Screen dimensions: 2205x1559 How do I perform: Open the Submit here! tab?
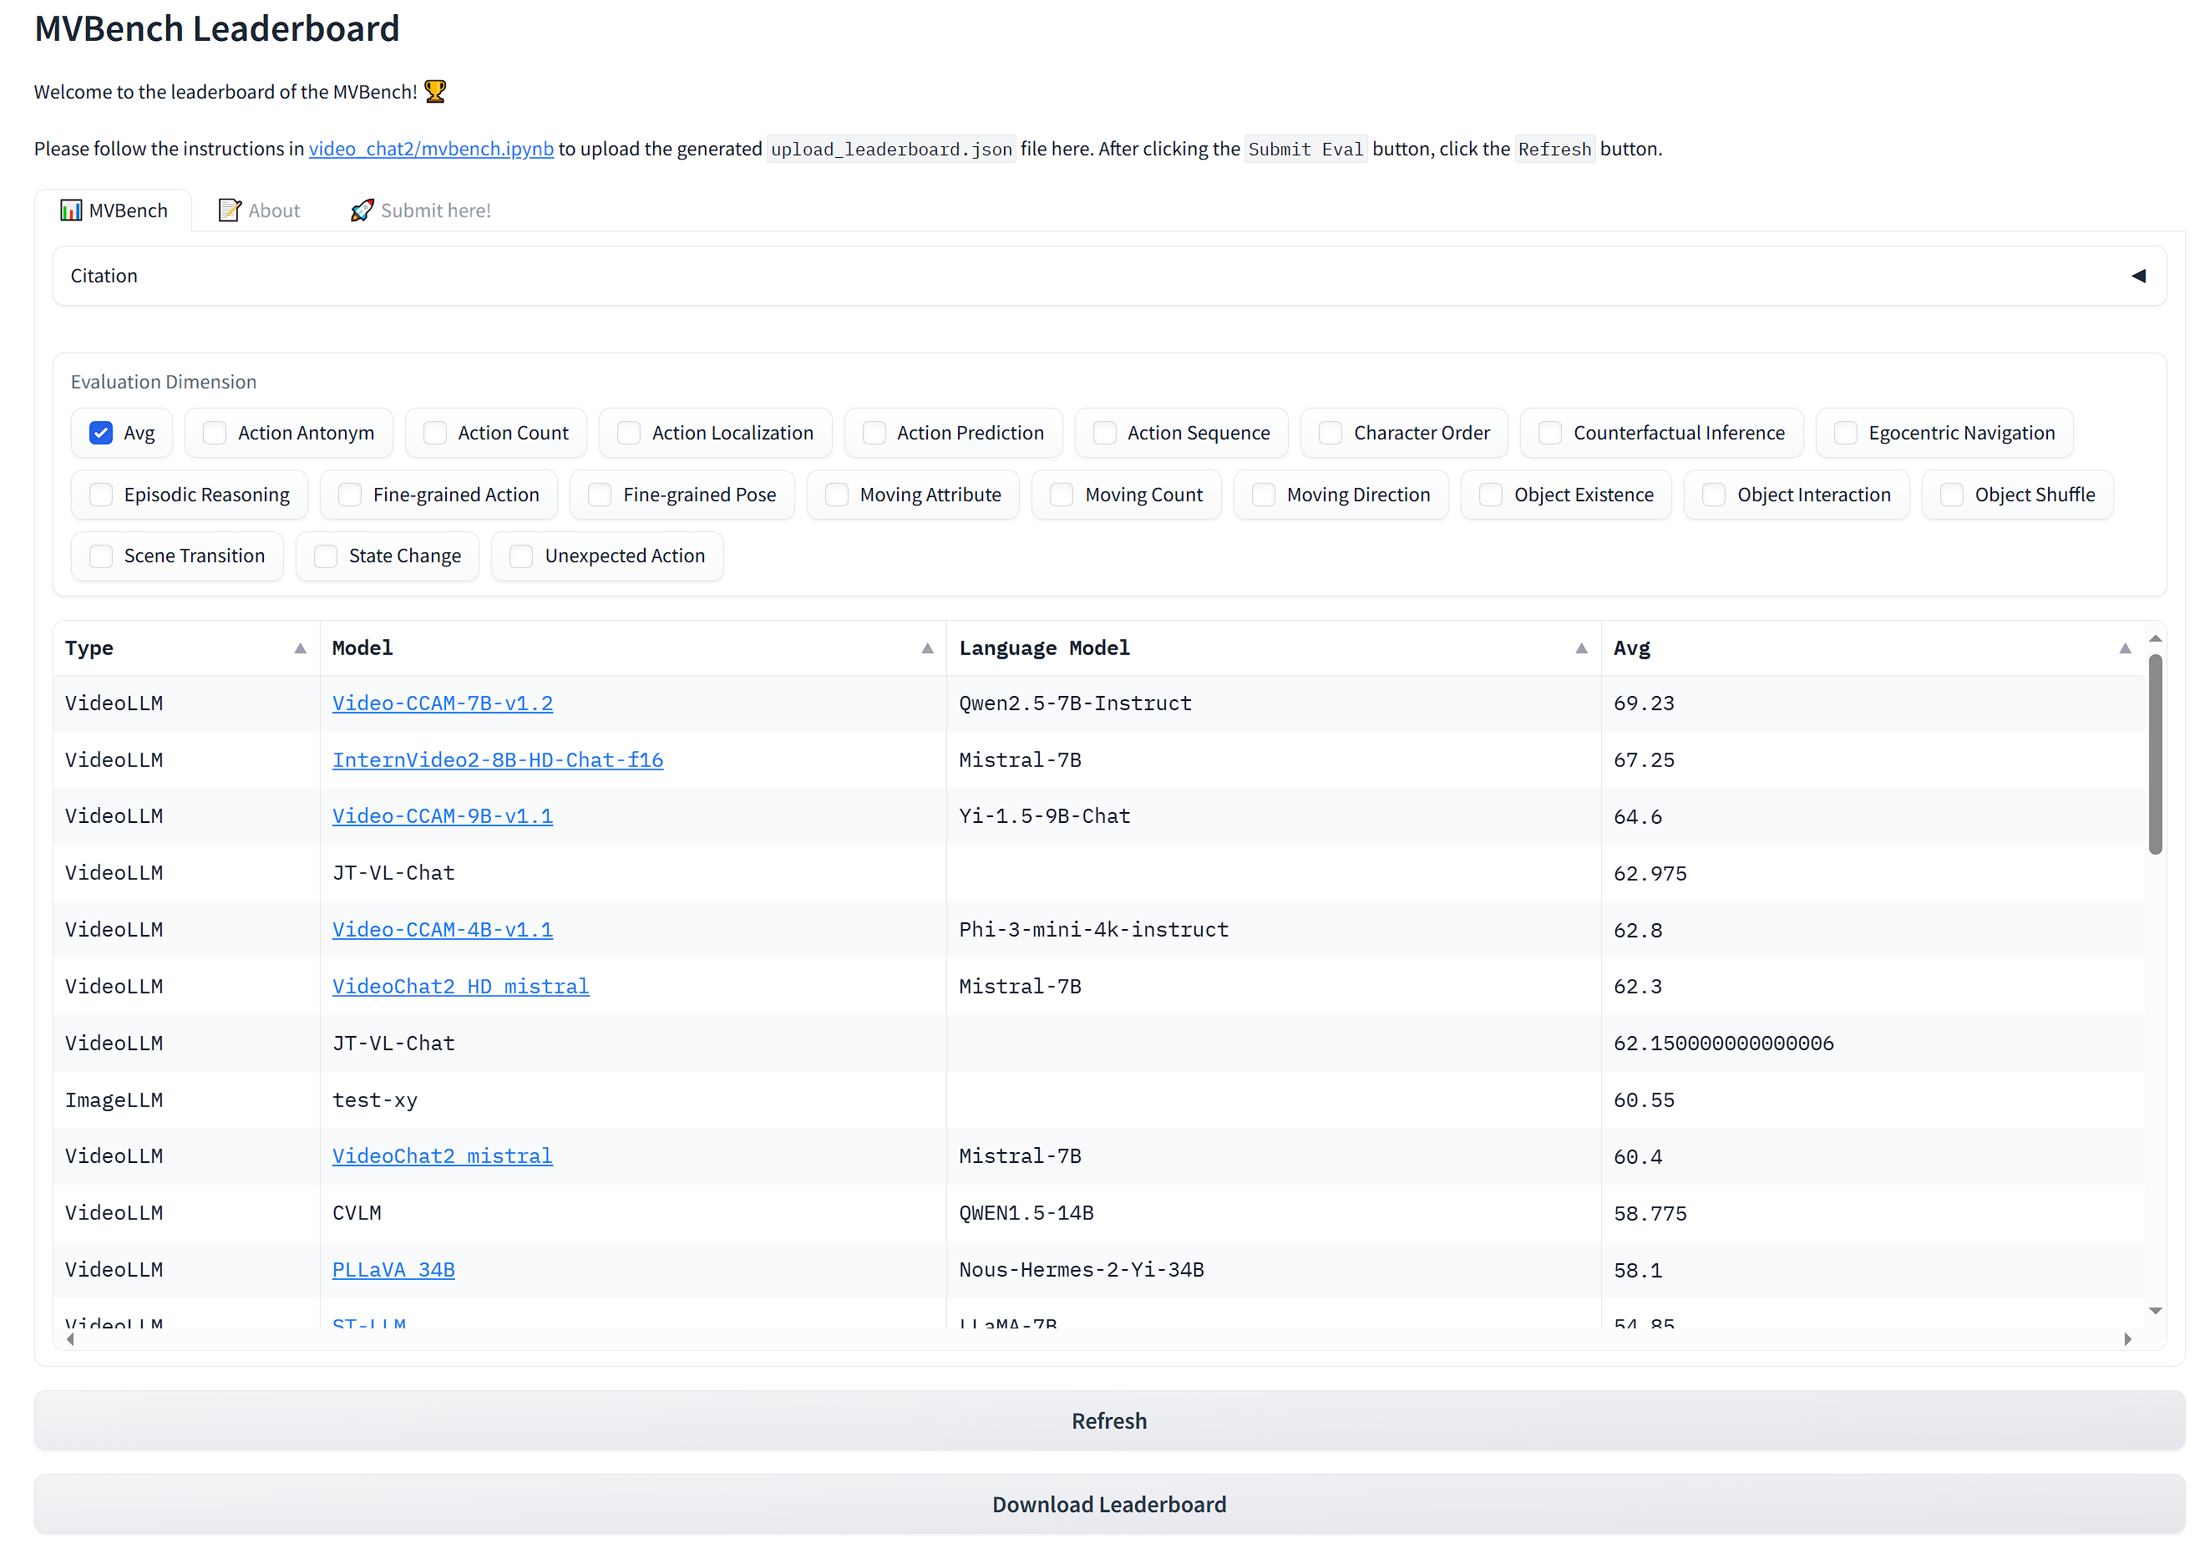421,211
